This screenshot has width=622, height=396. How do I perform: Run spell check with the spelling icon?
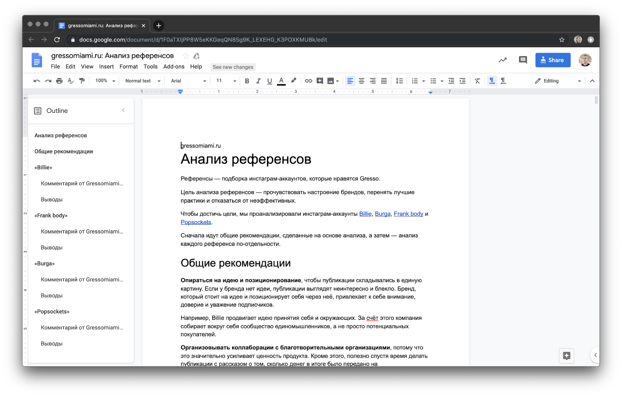click(x=71, y=81)
